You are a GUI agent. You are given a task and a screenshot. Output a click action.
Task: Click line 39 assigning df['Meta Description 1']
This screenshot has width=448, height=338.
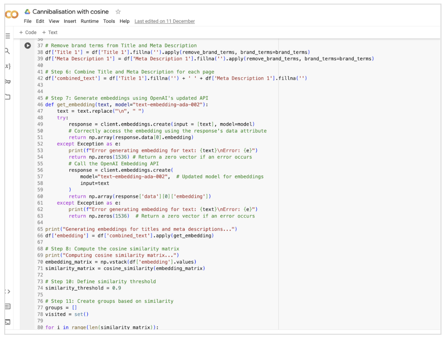(x=210, y=59)
